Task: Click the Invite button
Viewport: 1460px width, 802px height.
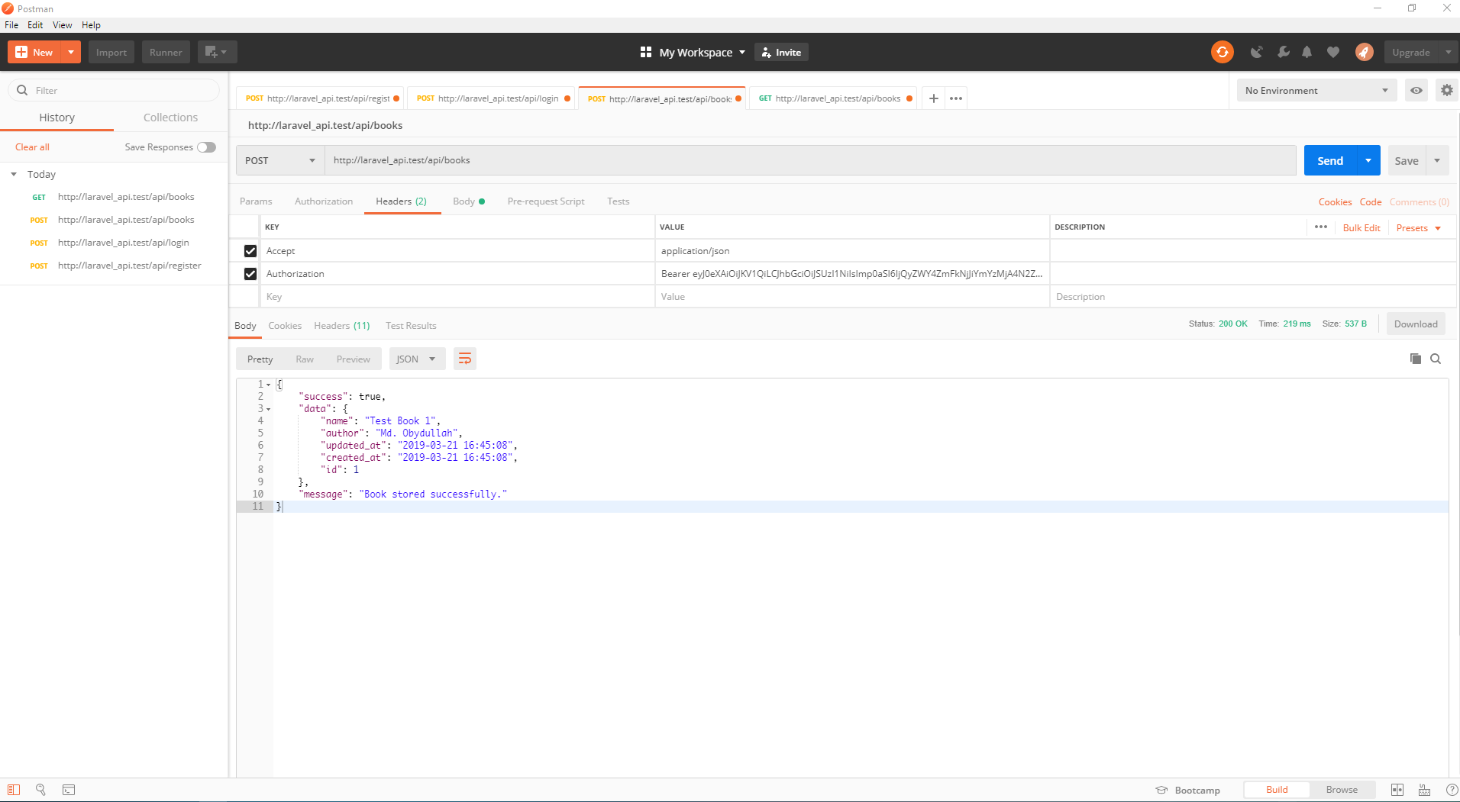Action: tap(781, 52)
